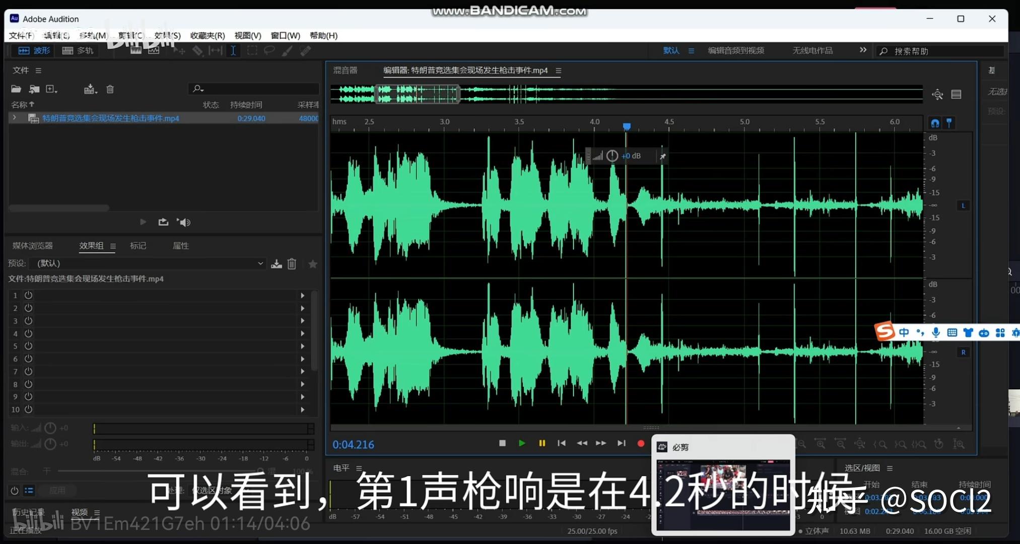Click the Open File folder icon
Screen dimensions: 1020x544
point(16,89)
